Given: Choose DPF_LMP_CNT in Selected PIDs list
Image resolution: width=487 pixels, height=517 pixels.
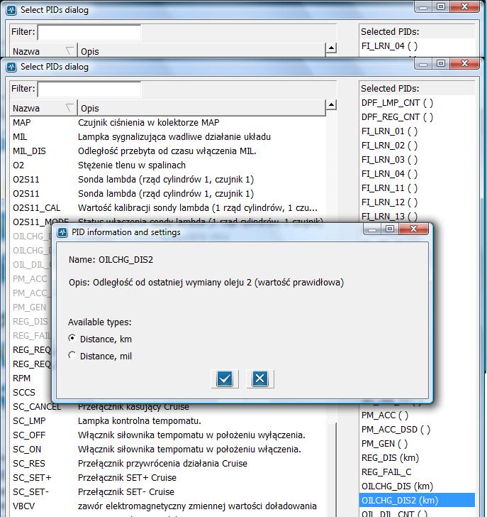Looking at the screenshot, I should [397, 102].
